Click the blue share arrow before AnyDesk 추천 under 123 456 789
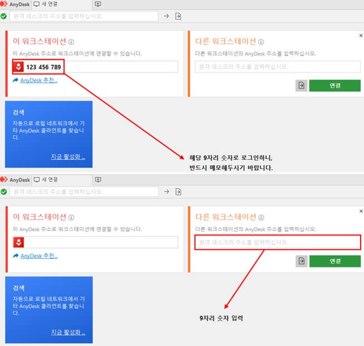Screen dimensions: 364x346 [16, 80]
